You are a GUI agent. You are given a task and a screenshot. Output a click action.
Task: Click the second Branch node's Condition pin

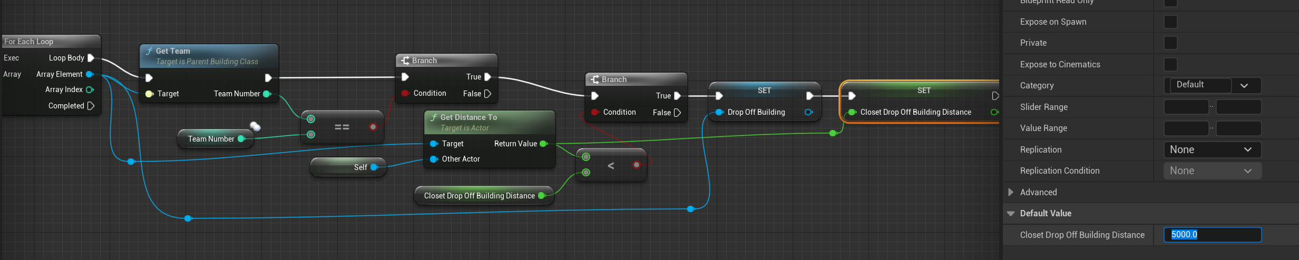coord(594,112)
